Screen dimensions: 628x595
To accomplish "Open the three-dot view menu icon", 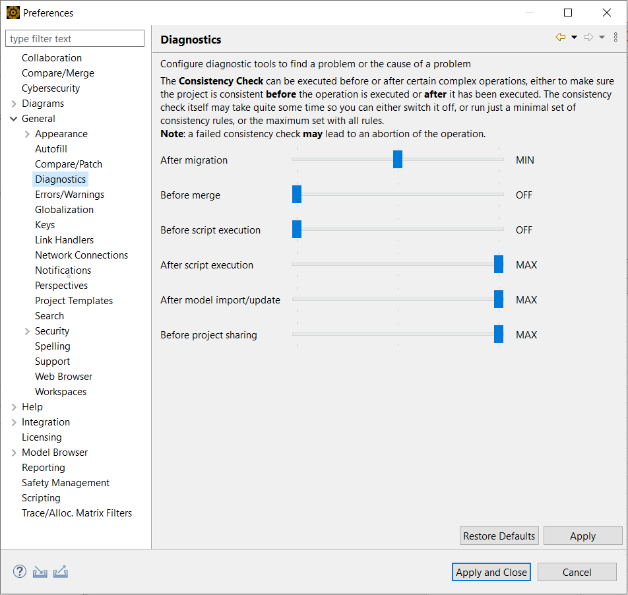I will point(615,38).
